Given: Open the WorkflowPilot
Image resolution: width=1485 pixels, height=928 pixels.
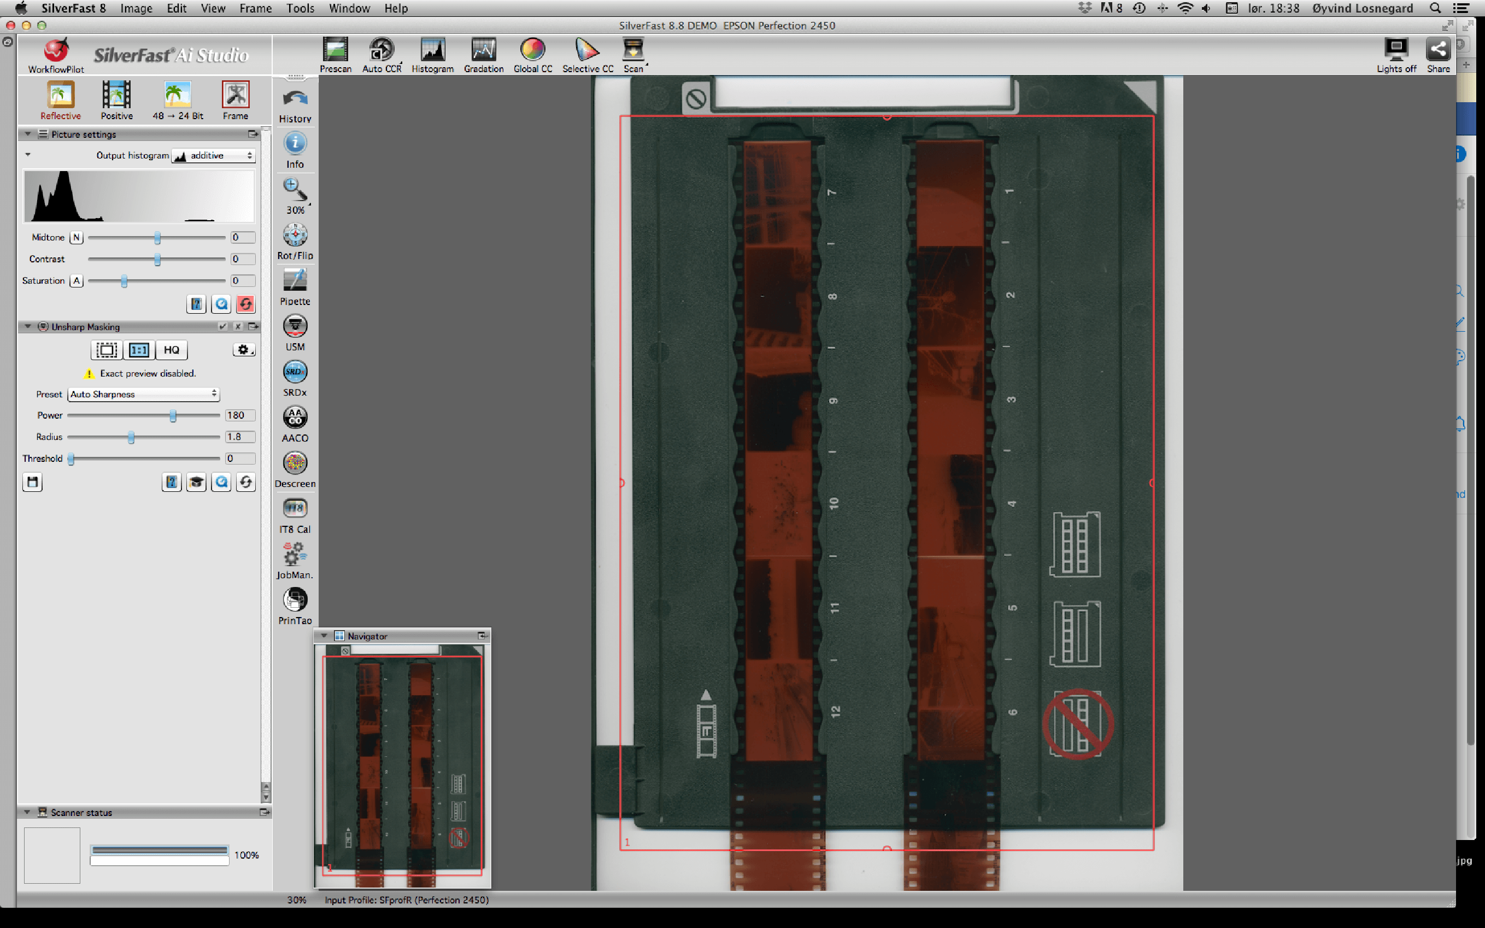Looking at the screenshot, I should pos(56,56).
